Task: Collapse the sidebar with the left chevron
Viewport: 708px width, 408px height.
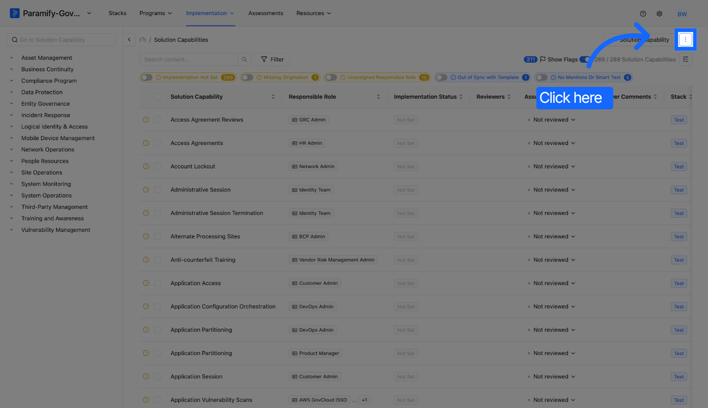Action: pos(129,40)
